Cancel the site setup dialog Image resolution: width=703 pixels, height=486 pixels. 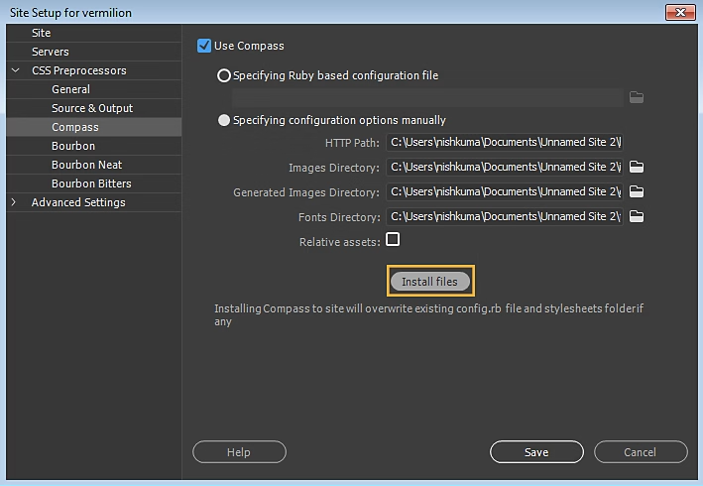(640, 452)
